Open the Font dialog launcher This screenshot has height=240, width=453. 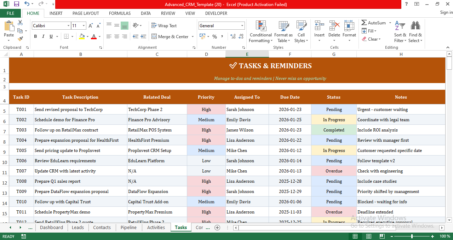click(101, 47)
